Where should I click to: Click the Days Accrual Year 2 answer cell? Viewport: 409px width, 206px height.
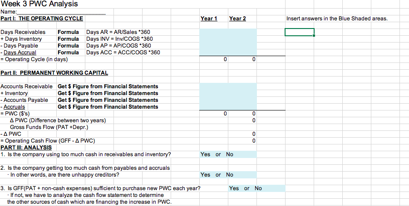(x=242, y=52)
